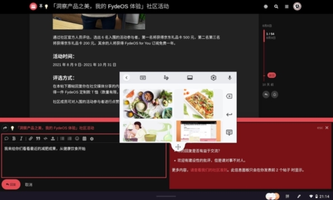Viewport: 333px width, 200px height.
Task: Tap the backspace key on virtual keyboard
Action: pos(229,97)
